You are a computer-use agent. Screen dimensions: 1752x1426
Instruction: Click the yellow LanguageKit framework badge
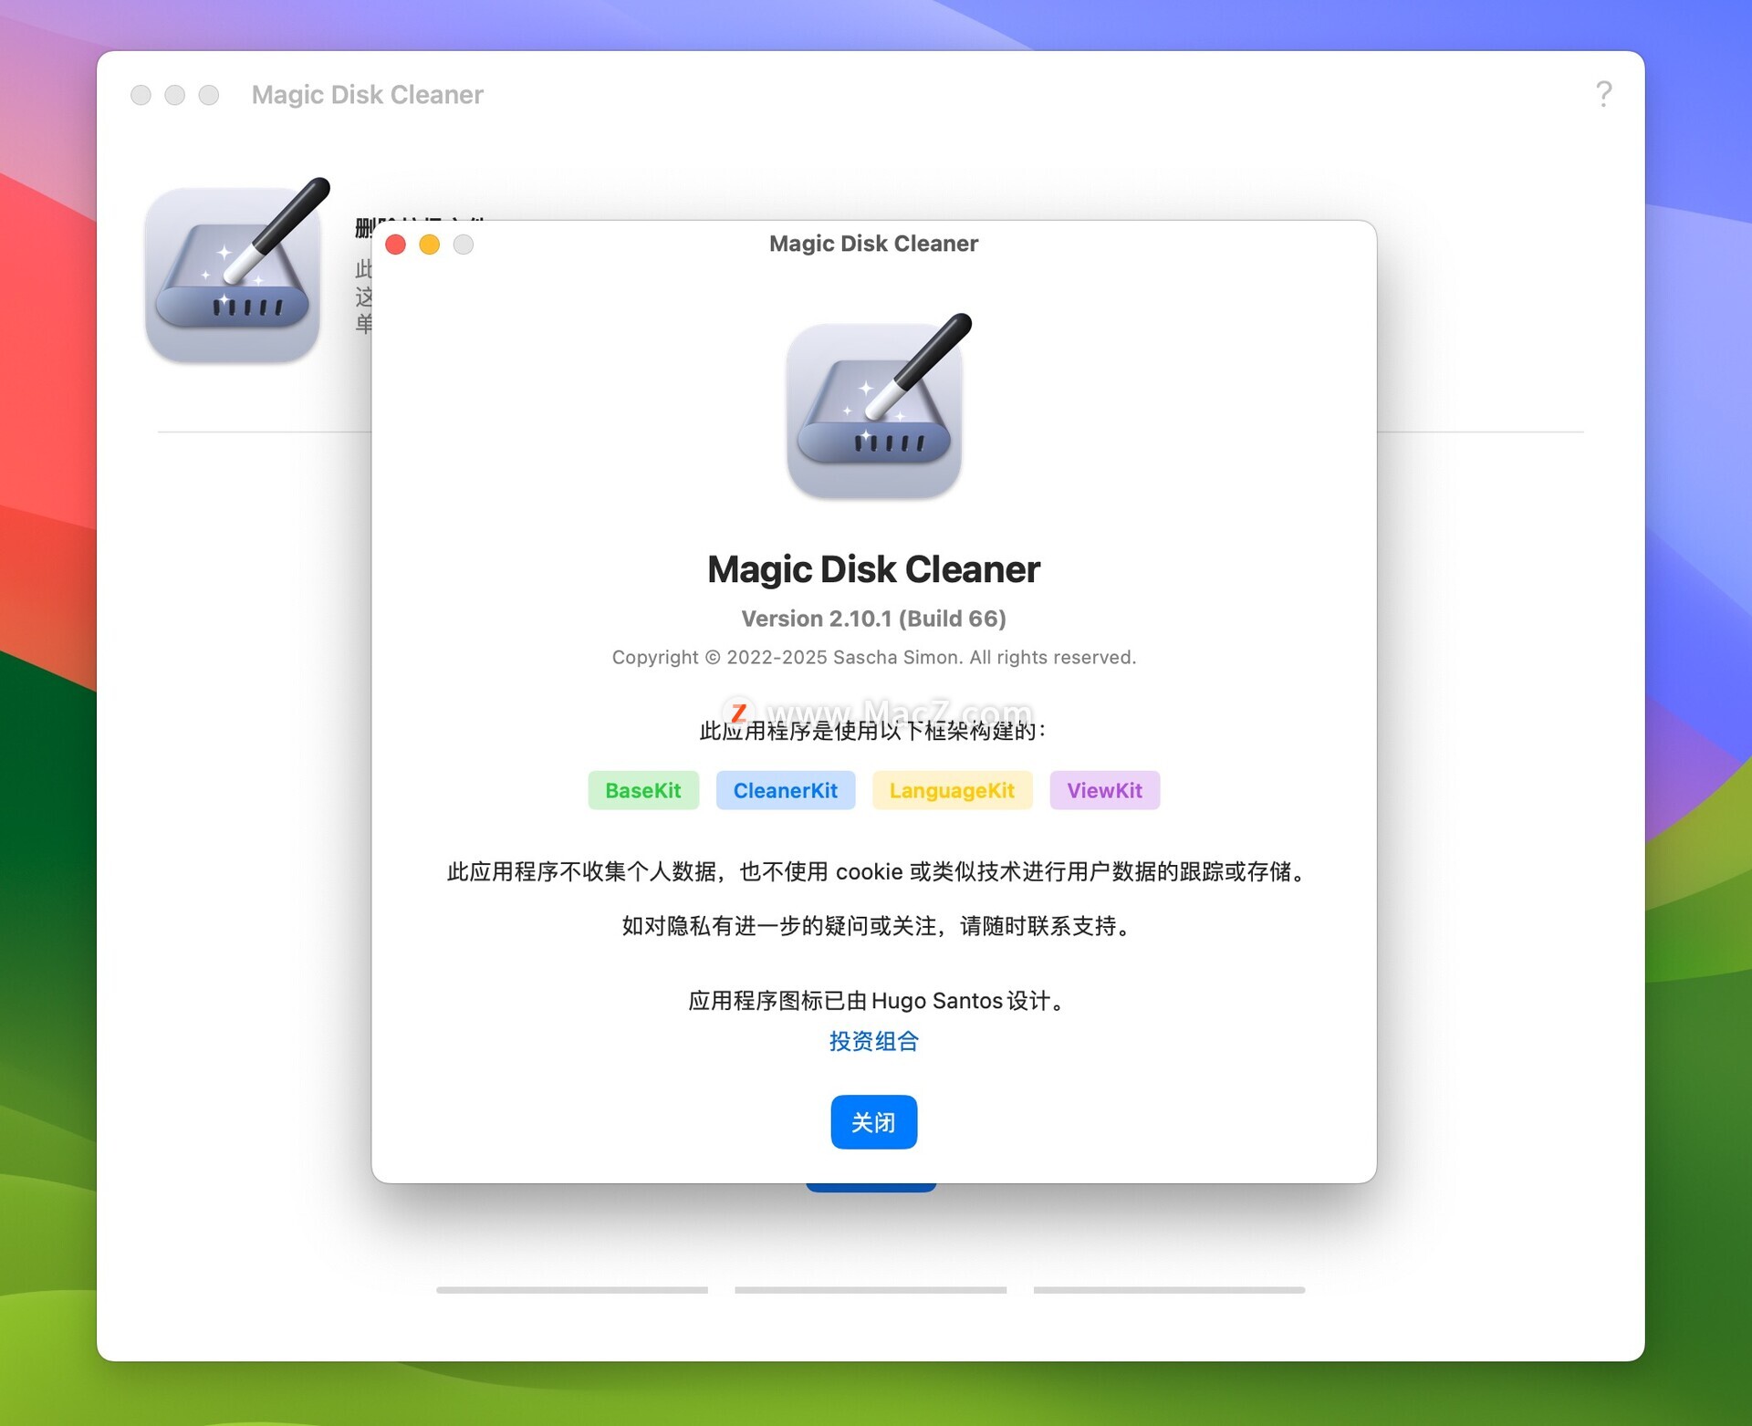click(952, 790)
